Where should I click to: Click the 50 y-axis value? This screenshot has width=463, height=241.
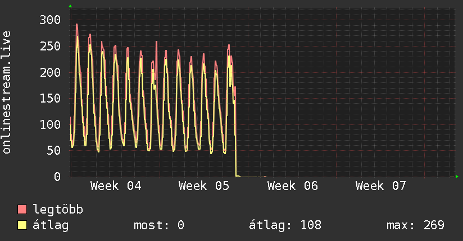point(53,150)
